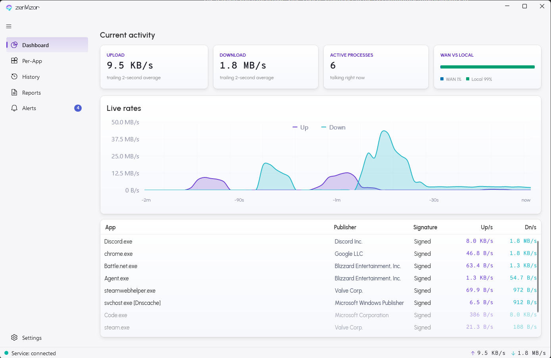551x358 pixels.
Task: Sort by the Signature column header
Action: 425,227
